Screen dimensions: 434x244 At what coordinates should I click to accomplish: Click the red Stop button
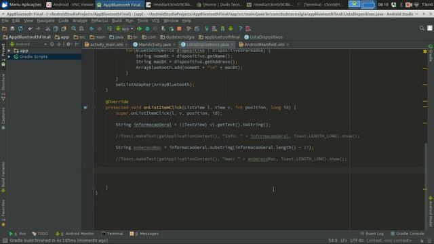click(179, 28)
